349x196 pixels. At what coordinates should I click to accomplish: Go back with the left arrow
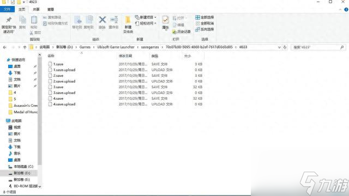click(x=5, y=47)
